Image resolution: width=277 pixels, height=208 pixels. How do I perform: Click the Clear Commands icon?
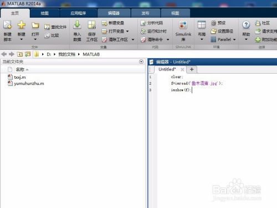(143, 39)
